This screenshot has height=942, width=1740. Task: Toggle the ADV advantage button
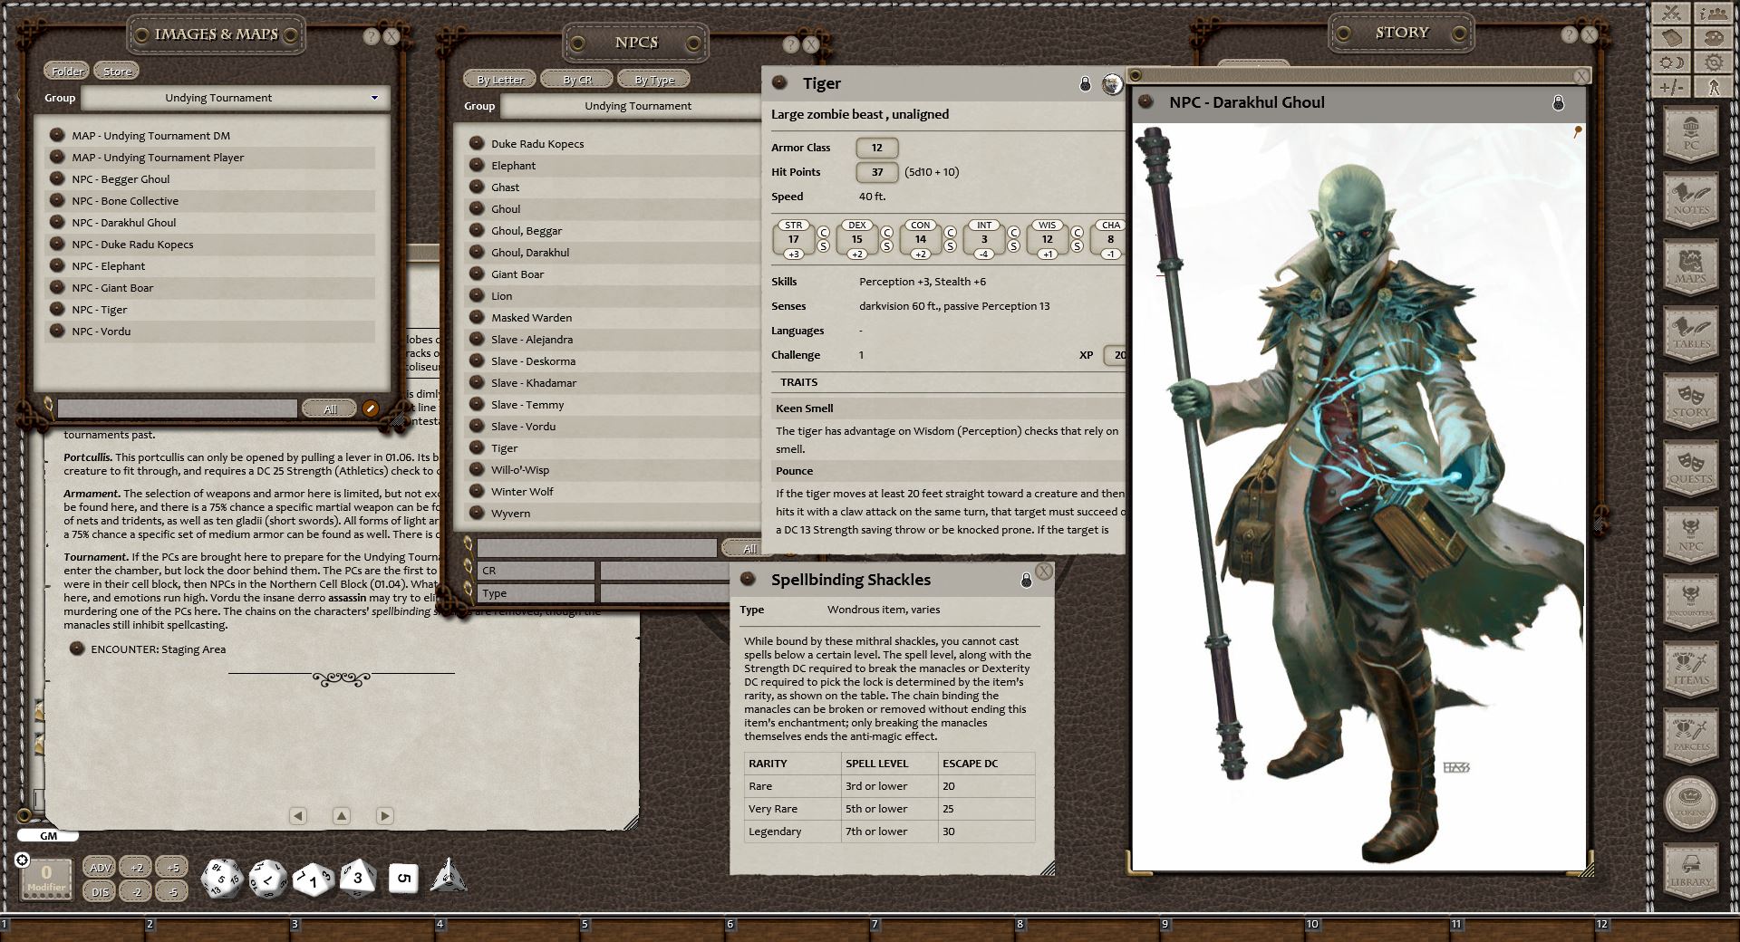tap(100, 867)
